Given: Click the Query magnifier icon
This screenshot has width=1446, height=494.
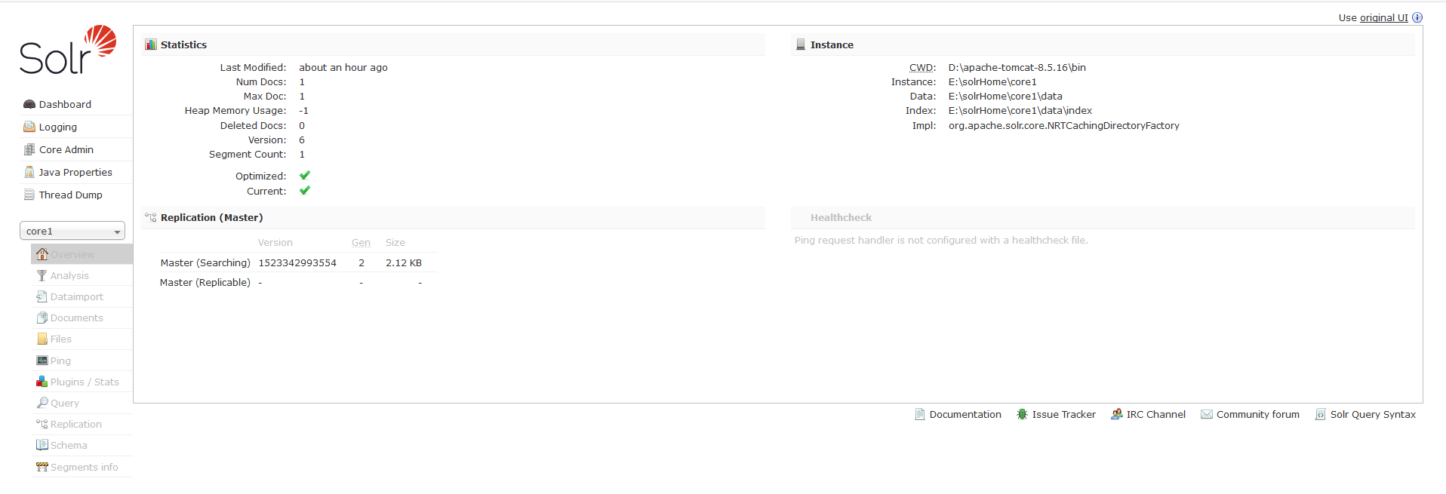Looking at the screenshot, I should pyautogui.click(x=42, y=403).
